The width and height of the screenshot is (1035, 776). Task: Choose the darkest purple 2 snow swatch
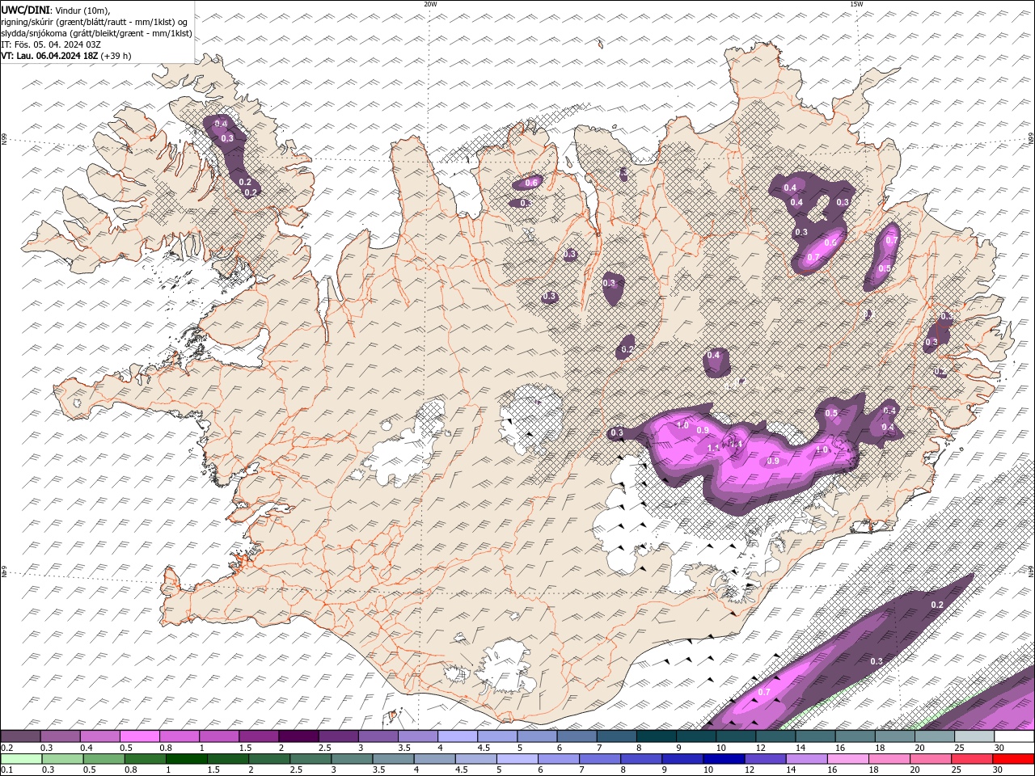(x=298, y=736)
